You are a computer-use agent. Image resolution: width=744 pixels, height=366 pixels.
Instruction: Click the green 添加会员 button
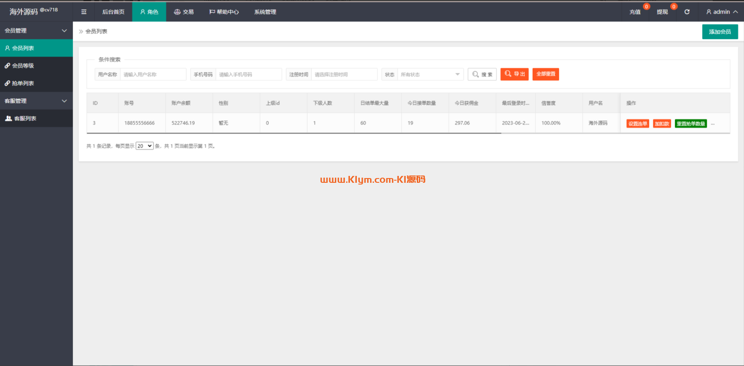(720, 32)
